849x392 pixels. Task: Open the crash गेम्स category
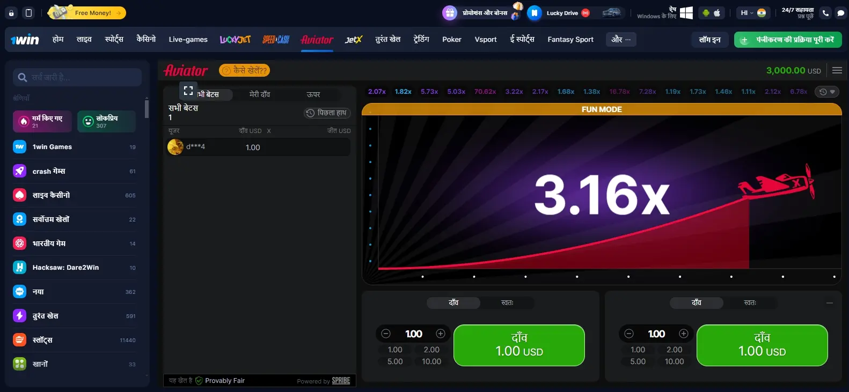pos(75,171)
